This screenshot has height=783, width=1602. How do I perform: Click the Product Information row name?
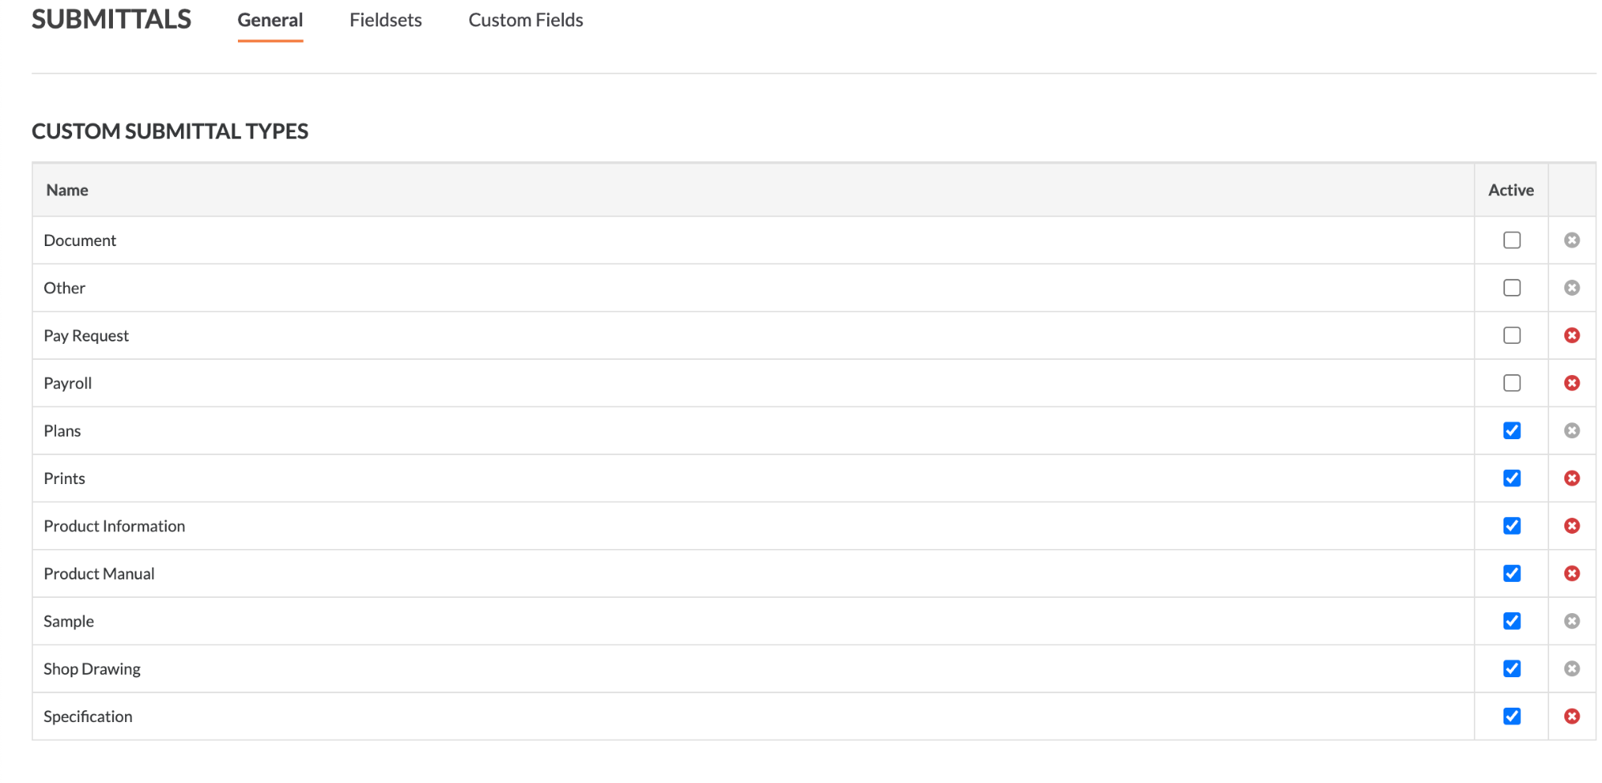pyautogui.click(x=115, y=526)
